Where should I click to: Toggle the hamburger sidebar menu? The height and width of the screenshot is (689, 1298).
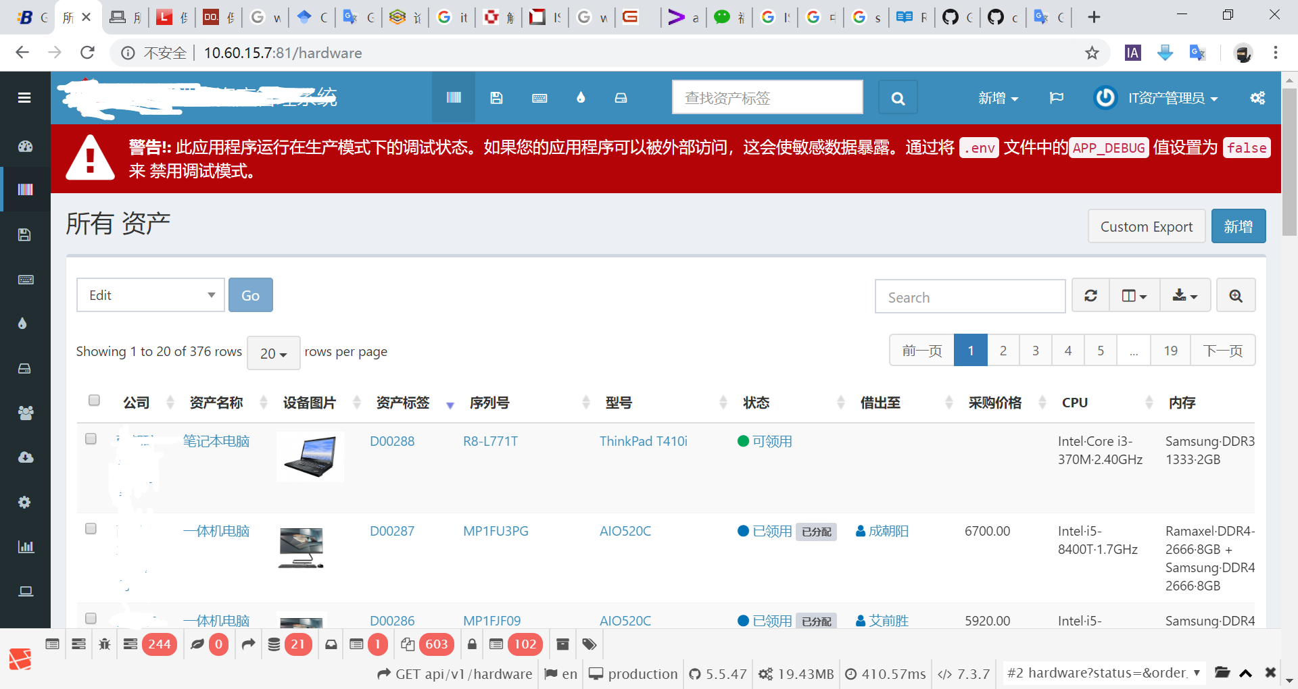click(x=24, y=98)
